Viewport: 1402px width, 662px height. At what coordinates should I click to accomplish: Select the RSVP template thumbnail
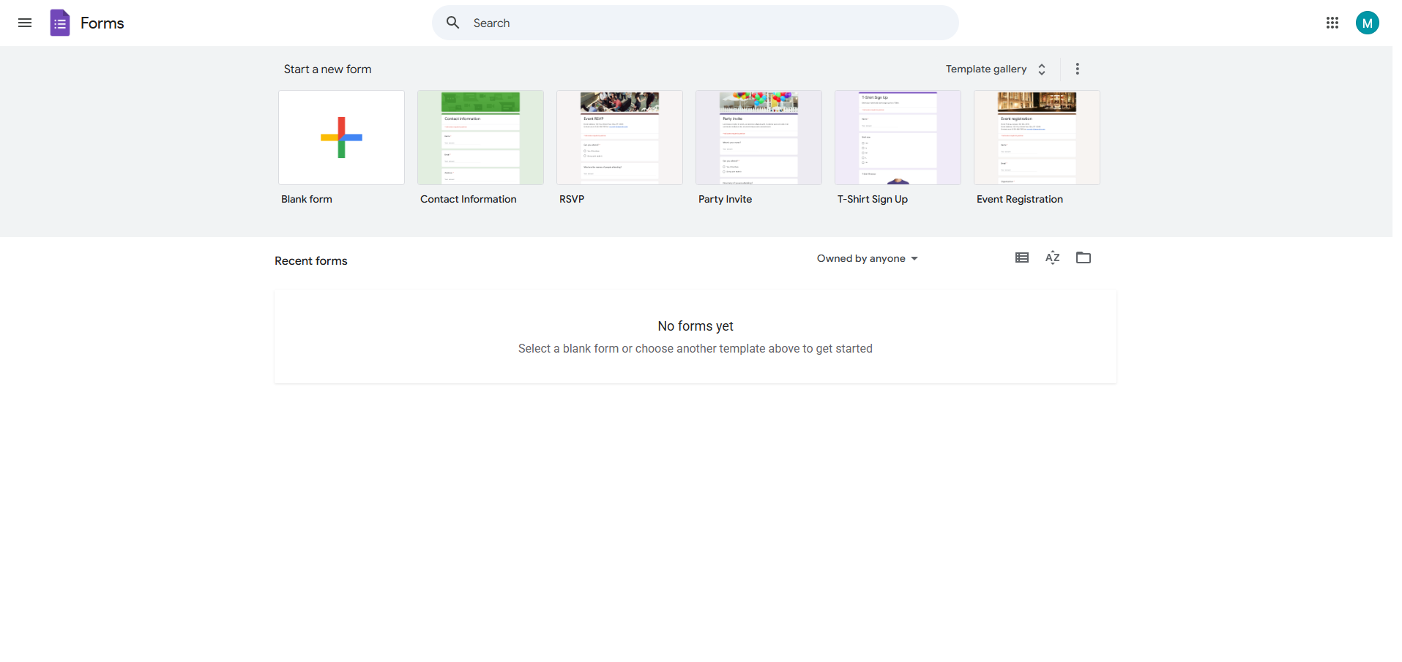(619, 138)
